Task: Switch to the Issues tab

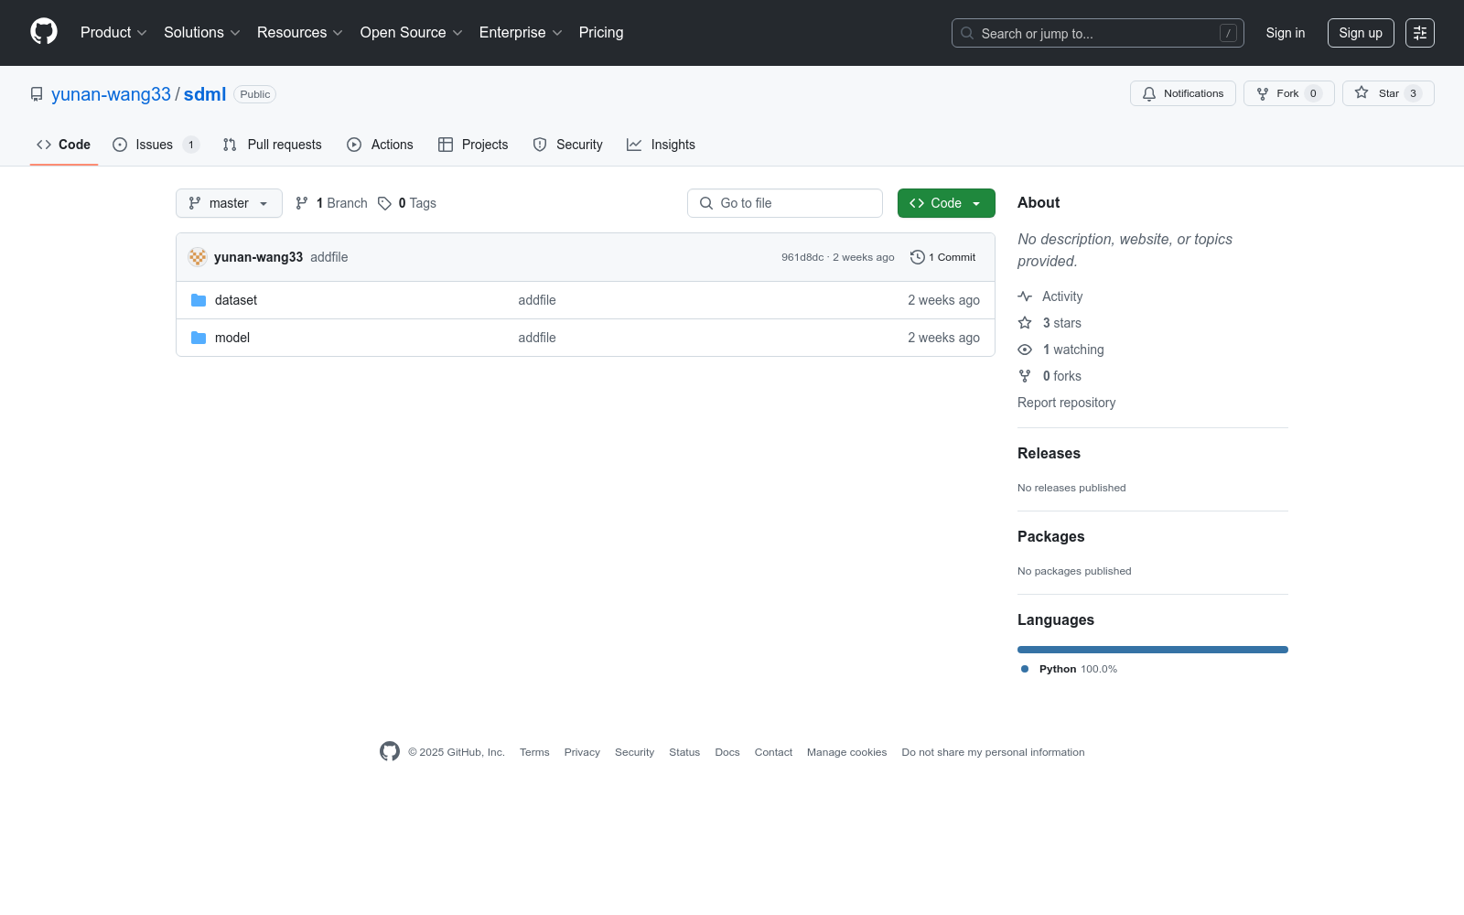Action: pos(156,145)
